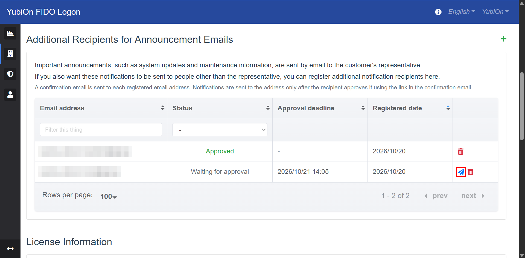
Task: Open the English language dropdown
Action: point(462,12)
